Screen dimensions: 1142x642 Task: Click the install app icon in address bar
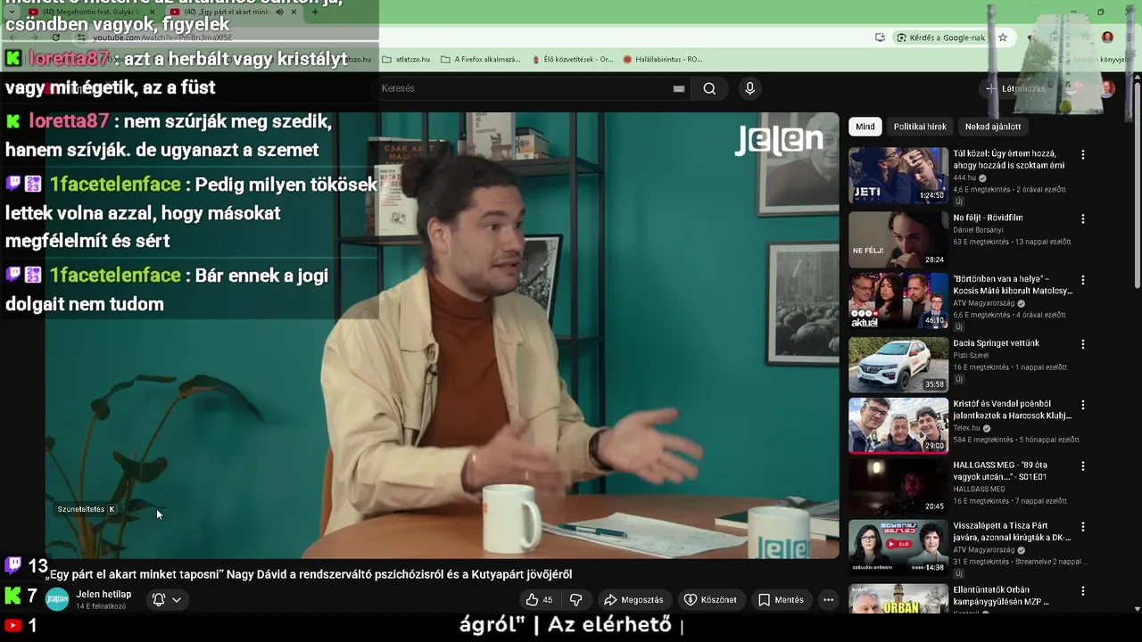tap(880, 37)
